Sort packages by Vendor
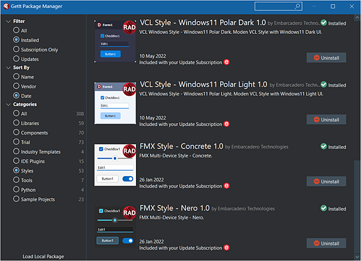361x261 pixels. tap(16, 86)
